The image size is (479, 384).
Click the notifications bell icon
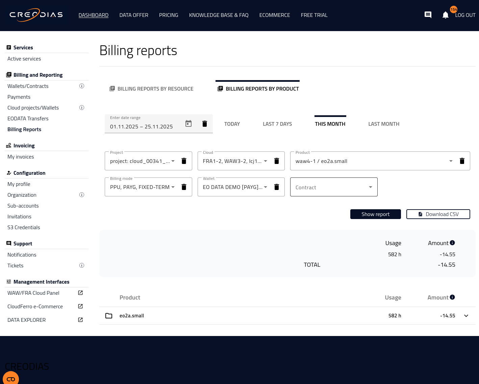pyautogui.click(x=445, y=15)
